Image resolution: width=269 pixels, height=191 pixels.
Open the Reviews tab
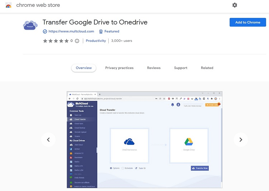tap(154, 68)
